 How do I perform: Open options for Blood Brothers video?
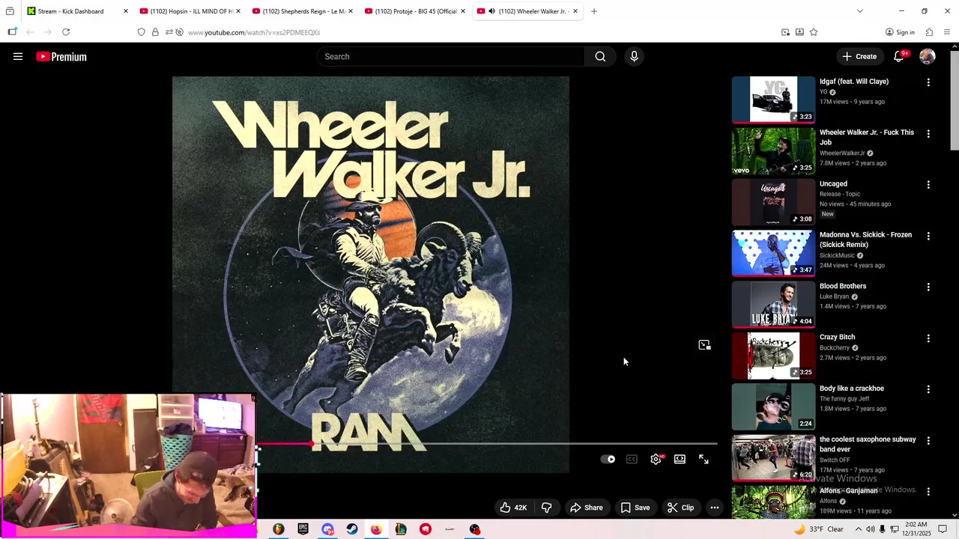[928, 287]
